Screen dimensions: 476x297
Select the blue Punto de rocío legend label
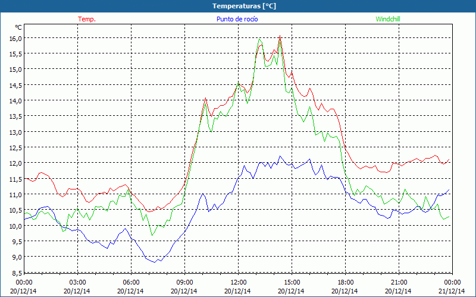click(237, 19)
